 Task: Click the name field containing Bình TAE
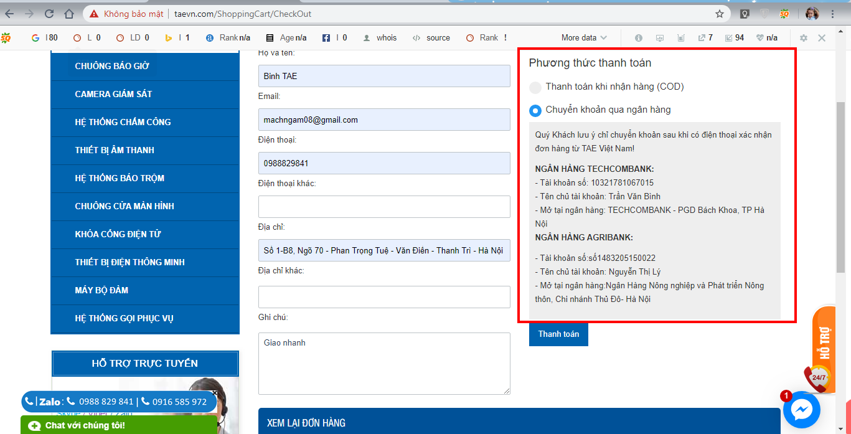click(384, 76)
